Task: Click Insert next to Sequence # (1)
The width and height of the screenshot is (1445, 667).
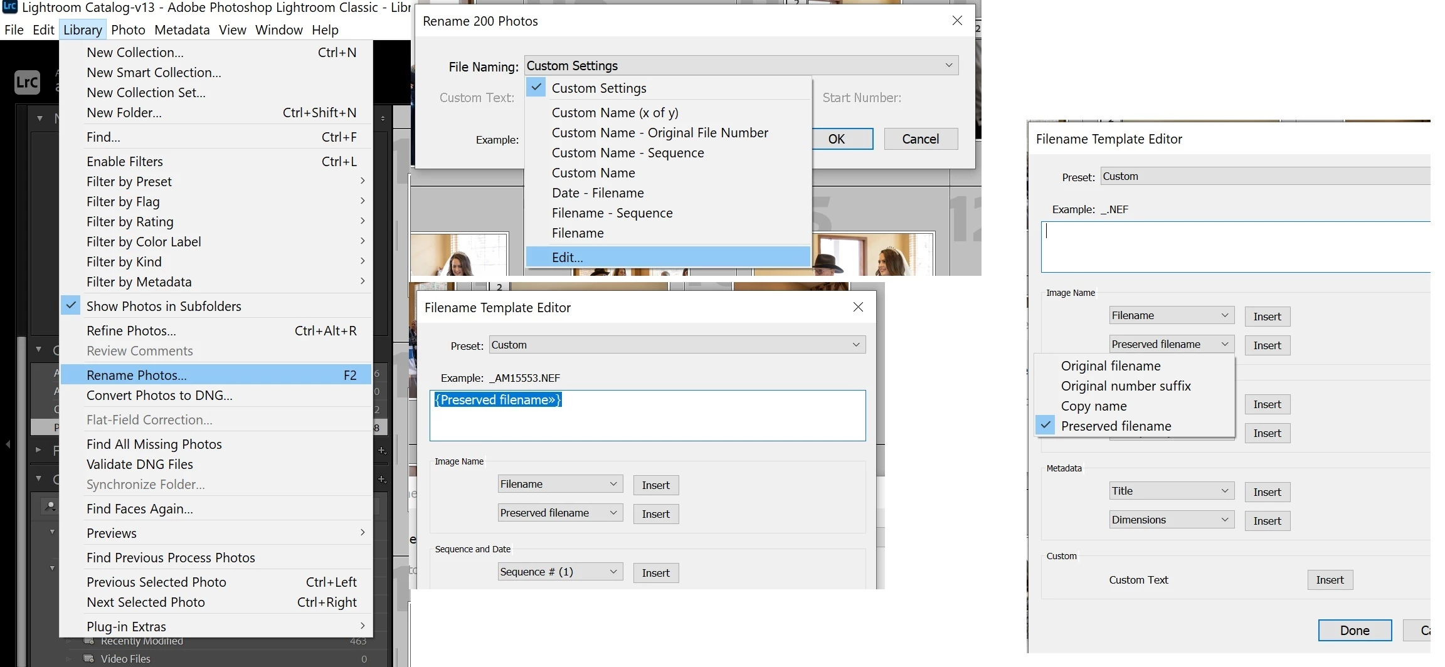Action: [x=655, y=573]
